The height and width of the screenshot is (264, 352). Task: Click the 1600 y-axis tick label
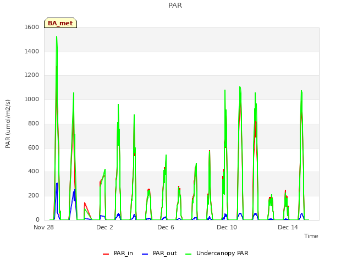point(32,27)
